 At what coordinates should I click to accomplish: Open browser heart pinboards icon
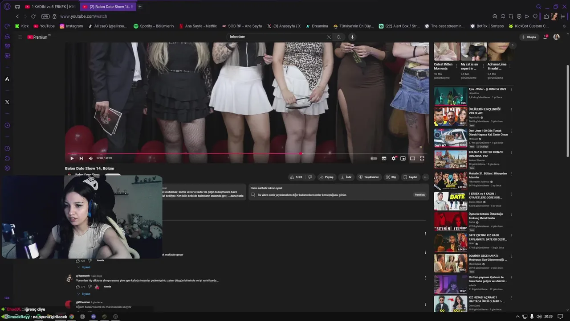tap(535, 16)
